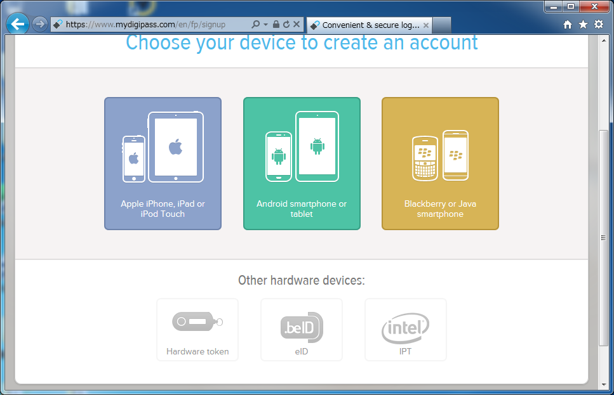Select the IPT Intel option
This screenshot has height=395, width=614.
pos(405,330)
